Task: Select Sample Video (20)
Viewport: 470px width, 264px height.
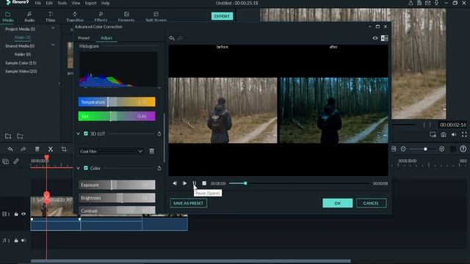Action: point(21,71)
